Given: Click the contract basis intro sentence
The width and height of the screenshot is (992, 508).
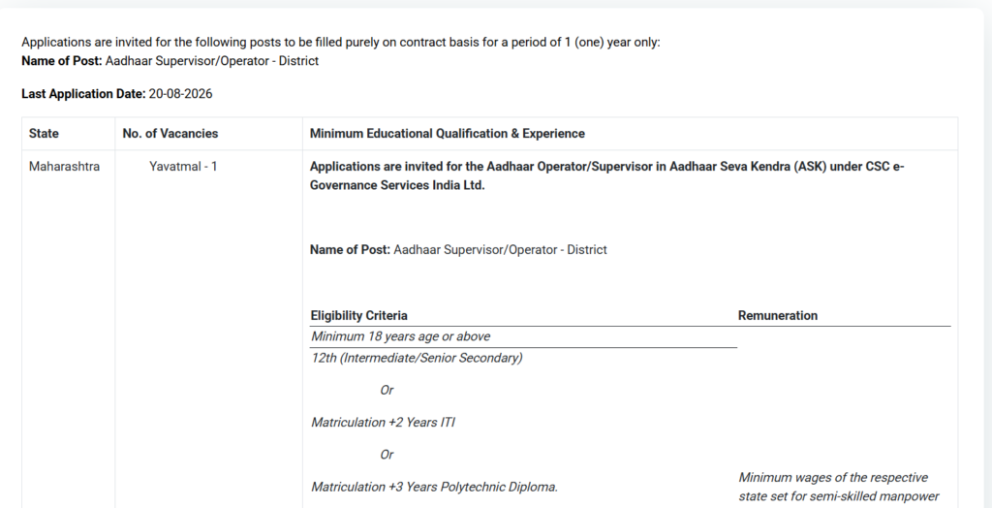Looking at the screenshot, I should [x=340, y=43].
